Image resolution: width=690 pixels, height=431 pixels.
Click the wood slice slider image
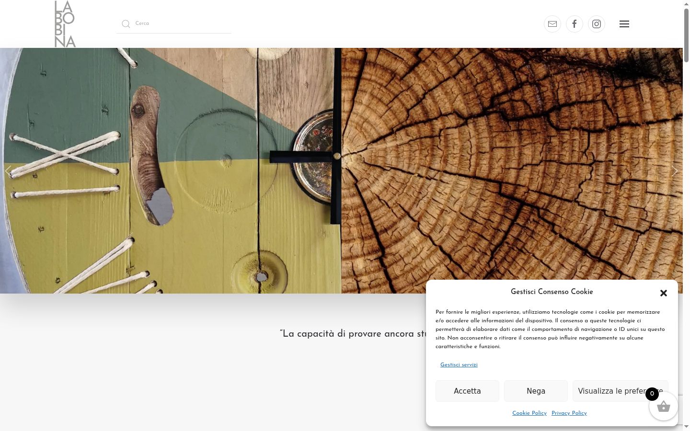512,170
